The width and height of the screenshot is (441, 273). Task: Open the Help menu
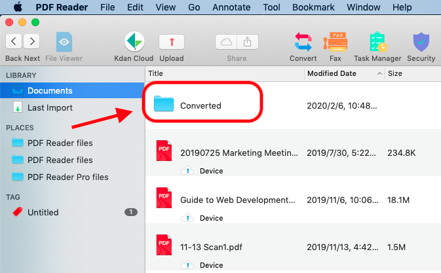[402, 7]
